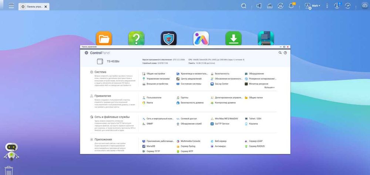Open Безопасность settings
Image resolution: width=370 pixels, height=175 pixels.
[220, 74]
